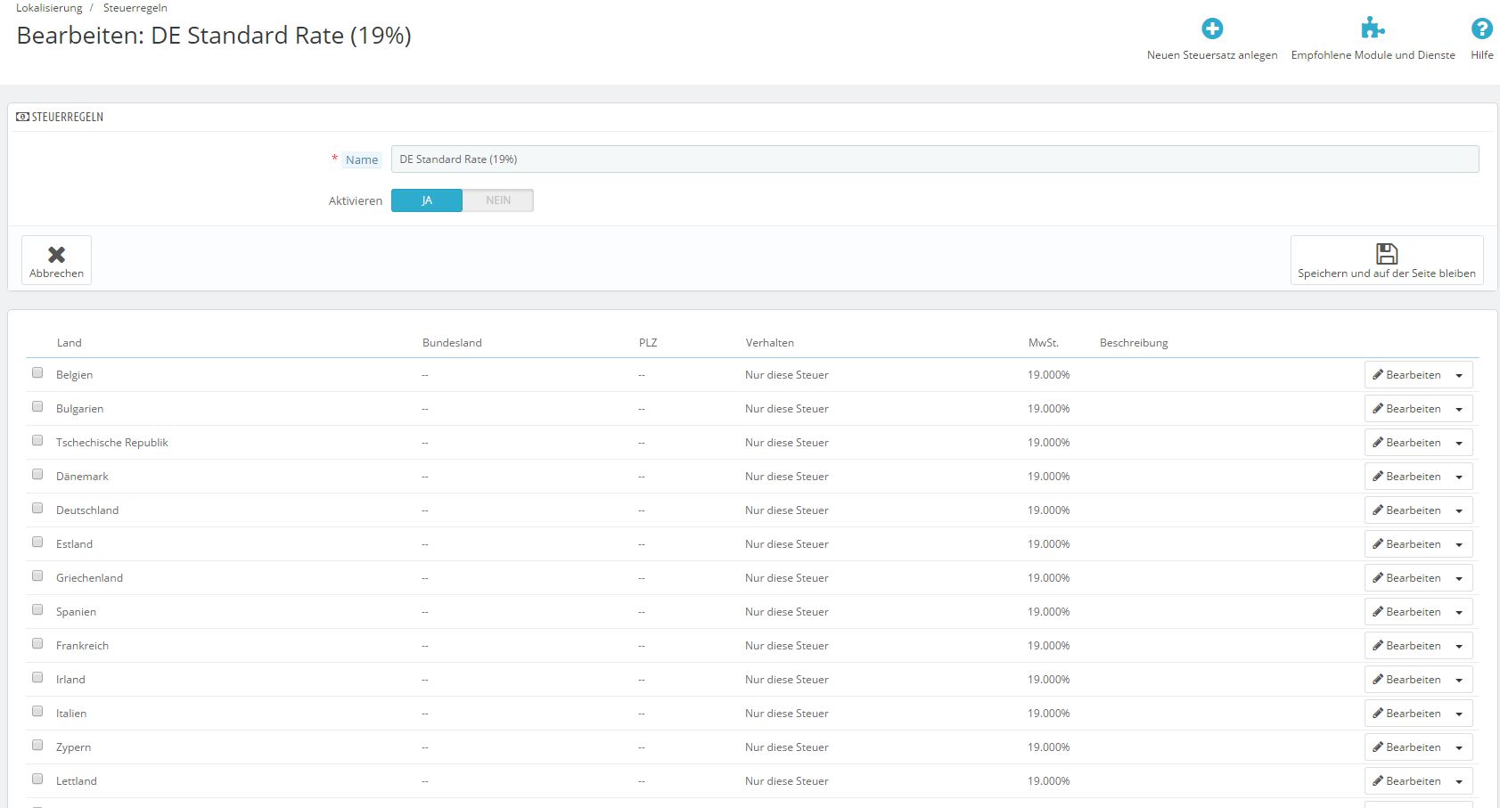The height and width of the screenshot is (808, 1500).
Task: Click the pencil icon in the Italien row
Action: (1378, 714)
